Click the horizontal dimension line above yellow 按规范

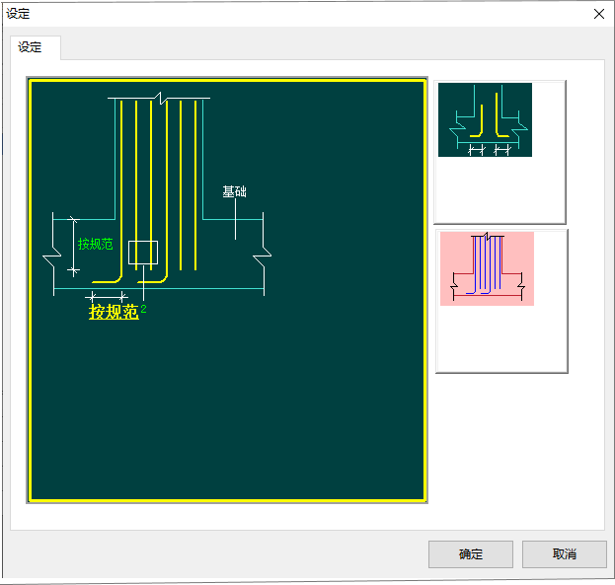107,296
